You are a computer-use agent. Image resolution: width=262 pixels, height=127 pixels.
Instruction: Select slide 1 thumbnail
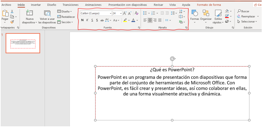click(23, 43)
